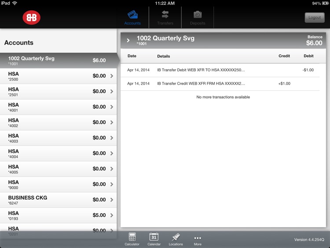330x248 pixels.
Task: Open the IB Transfer Debit transaction row
Action: click(x=220, y=70)
